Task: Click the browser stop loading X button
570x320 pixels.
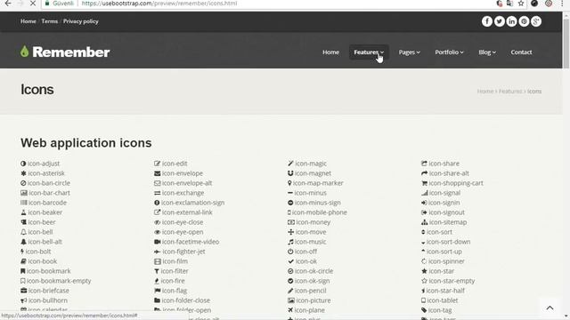Action: point(33,4)
